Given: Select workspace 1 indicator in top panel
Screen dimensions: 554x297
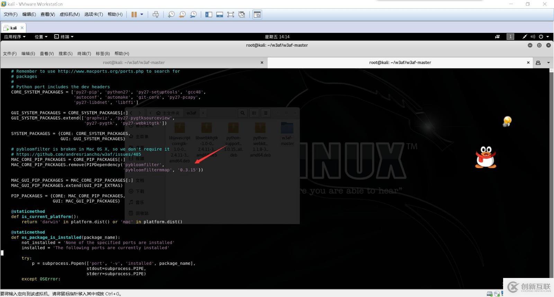Looking at the screenshot, I should click(510, 37).
